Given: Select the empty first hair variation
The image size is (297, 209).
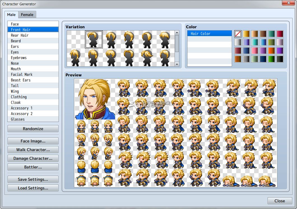Looking at the screenshot, I should [76, 39].
